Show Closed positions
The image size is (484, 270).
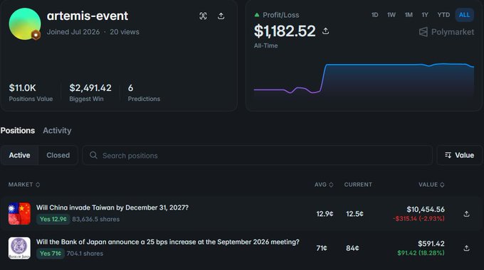(58, 155)
